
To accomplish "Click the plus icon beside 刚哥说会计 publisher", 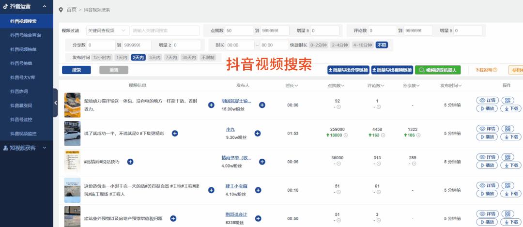I will pos(258,218).
